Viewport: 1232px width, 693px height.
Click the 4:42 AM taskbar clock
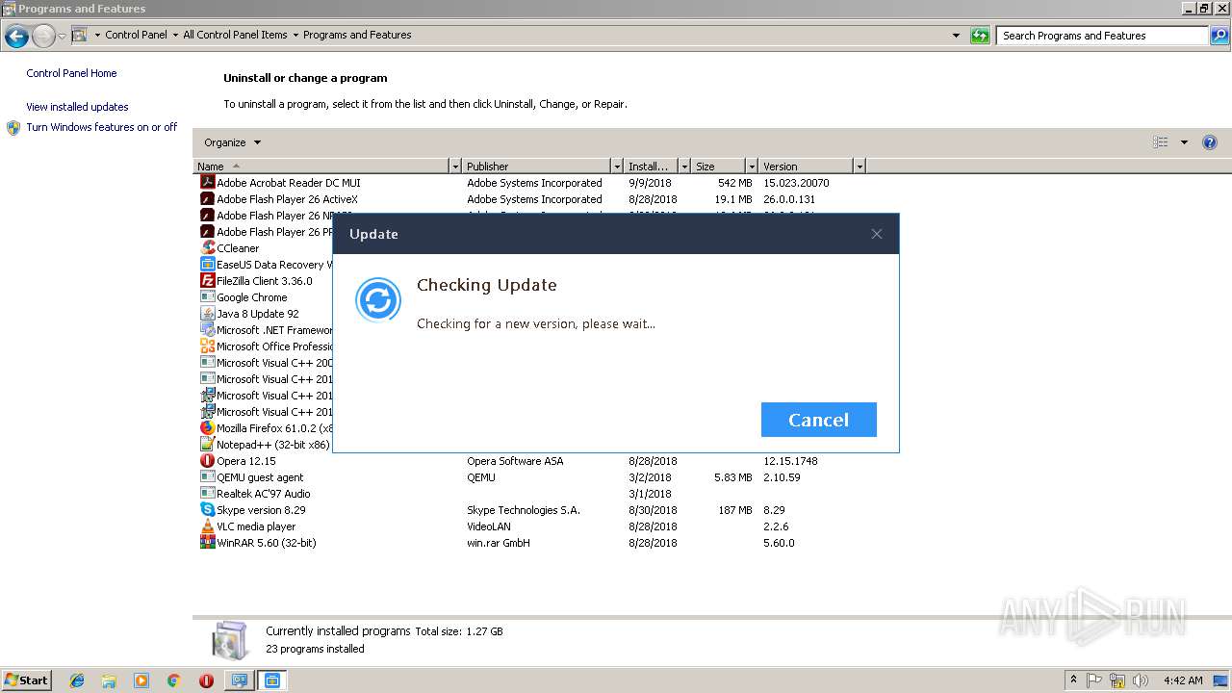point(1183,680)
